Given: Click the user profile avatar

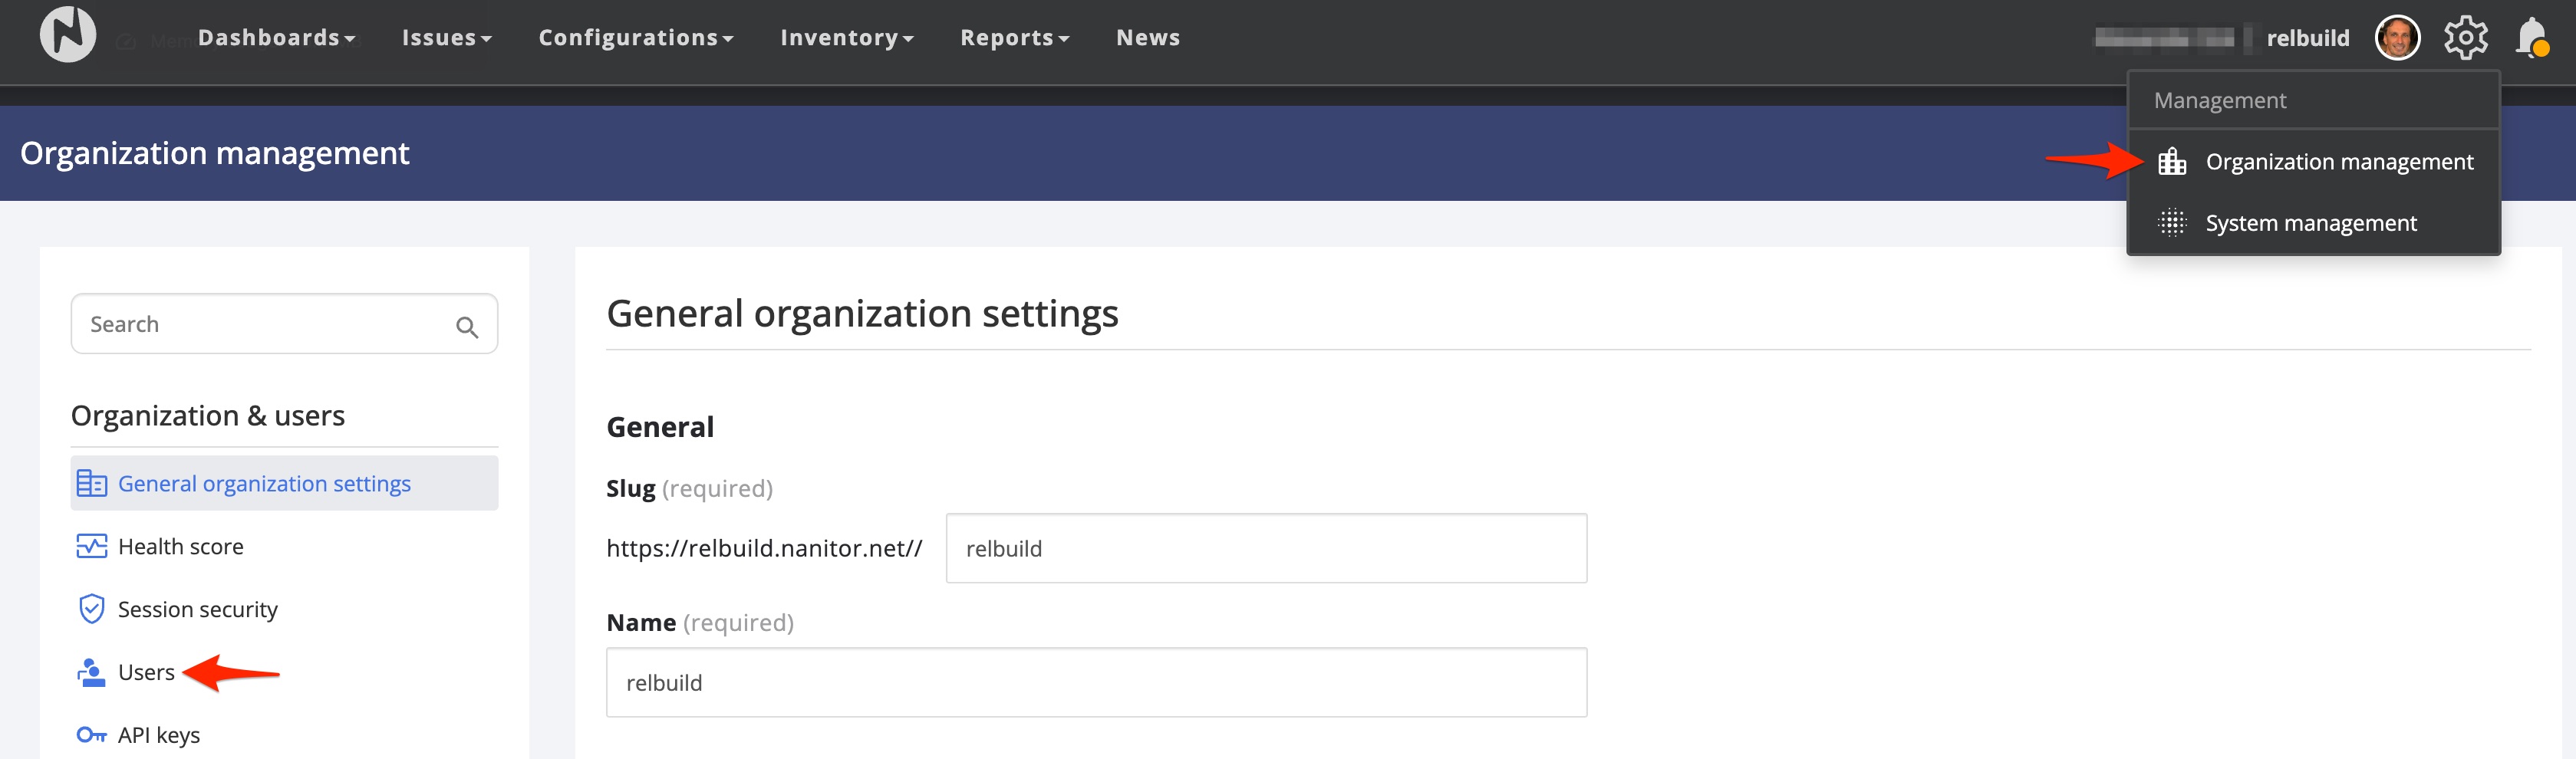Looking at the screenshot, I should coord(2397,38).
